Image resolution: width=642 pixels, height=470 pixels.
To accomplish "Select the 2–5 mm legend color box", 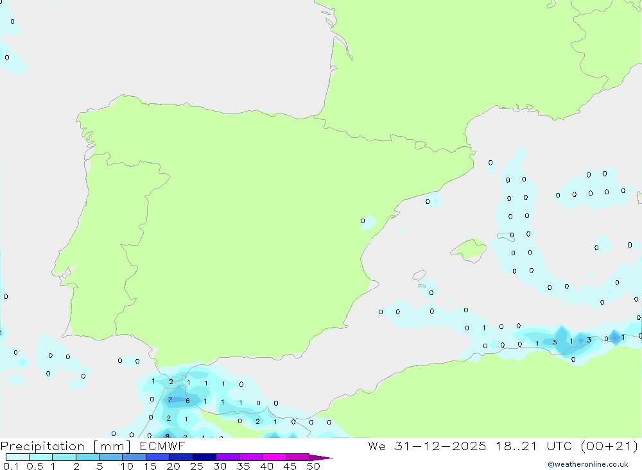I will pyautogui.click(x=87, y=457).
